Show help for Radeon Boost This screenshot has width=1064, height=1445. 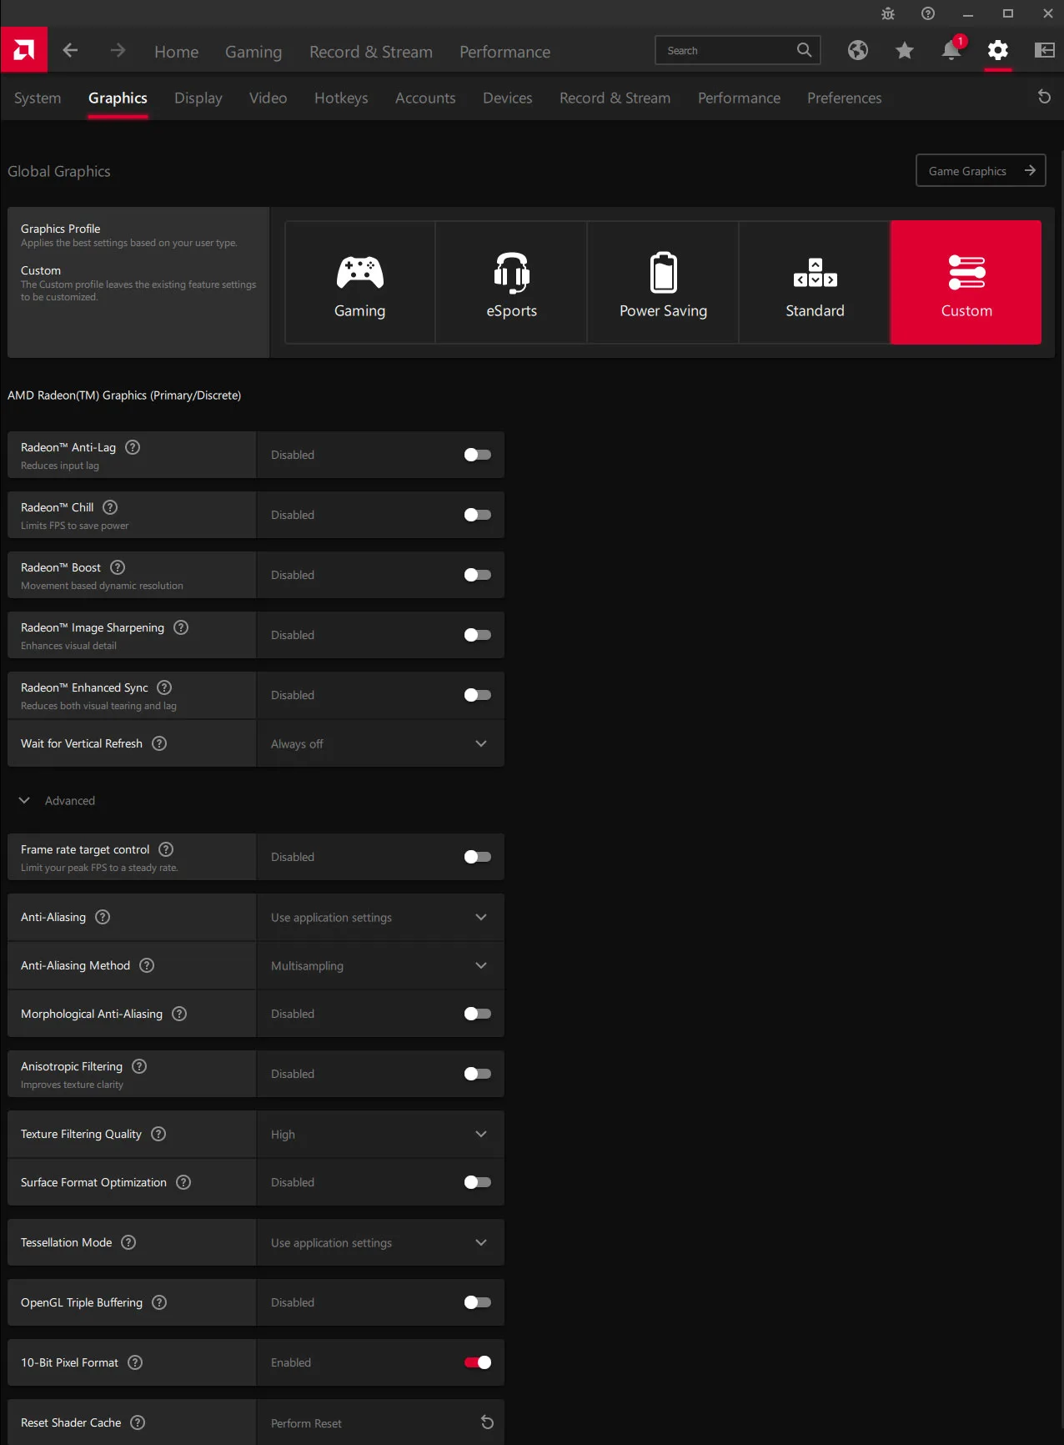click(118, 567)
